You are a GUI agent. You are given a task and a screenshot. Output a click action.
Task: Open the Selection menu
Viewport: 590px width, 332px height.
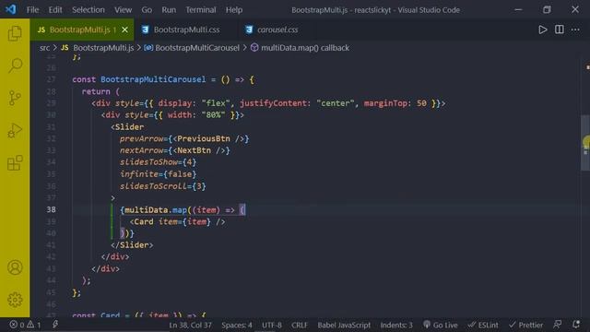coord(88,10)
